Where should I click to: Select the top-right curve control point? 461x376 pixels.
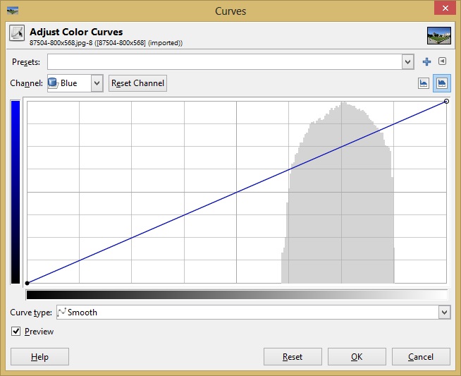[x=446, y=102]
